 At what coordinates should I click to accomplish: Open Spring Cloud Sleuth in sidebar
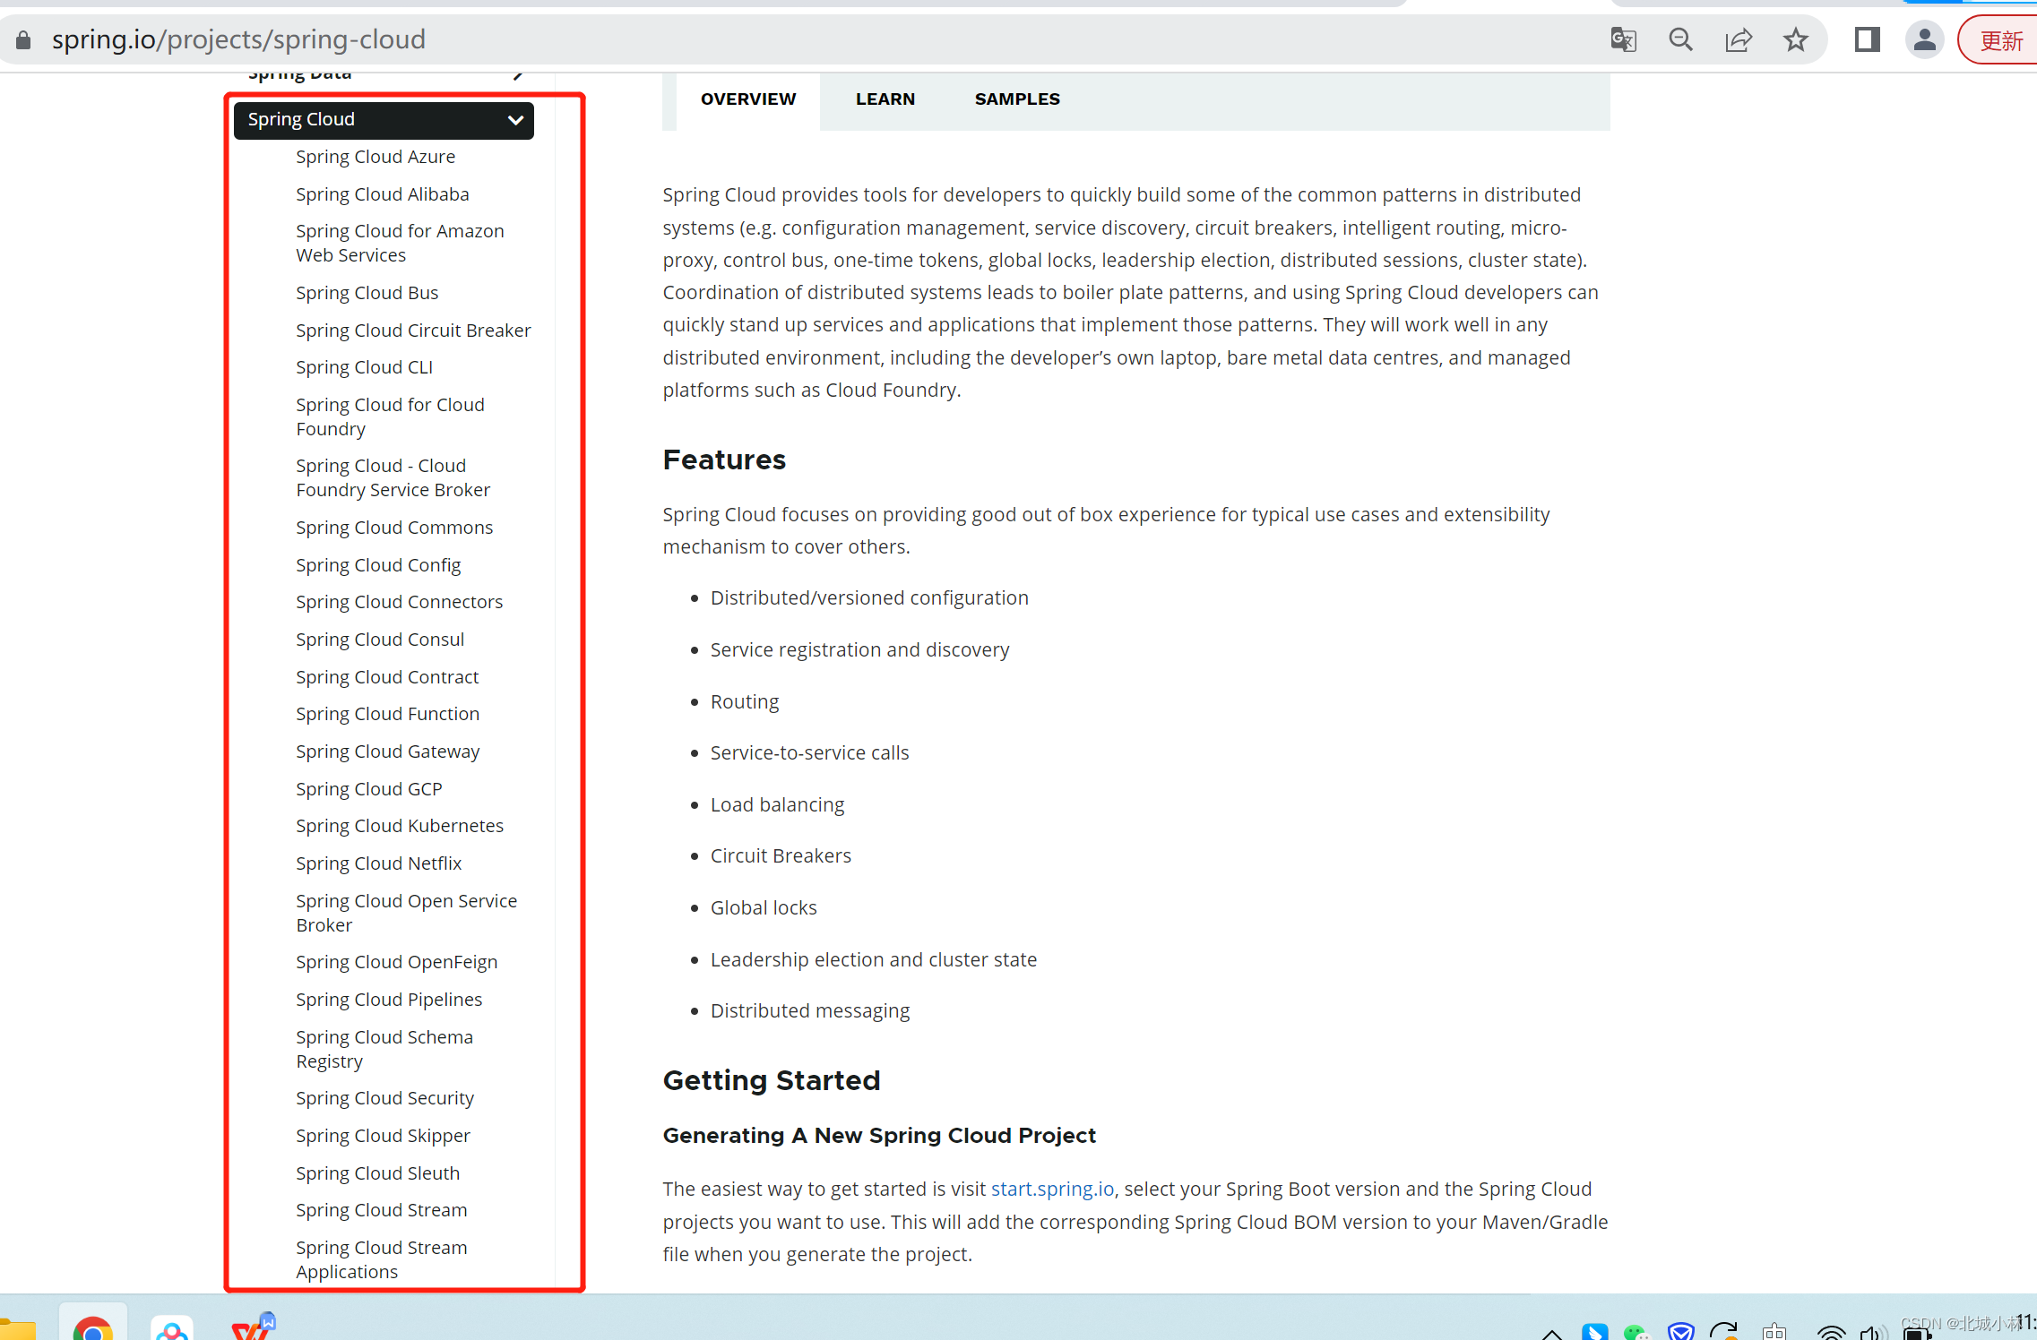click(x=377, y=1173)
